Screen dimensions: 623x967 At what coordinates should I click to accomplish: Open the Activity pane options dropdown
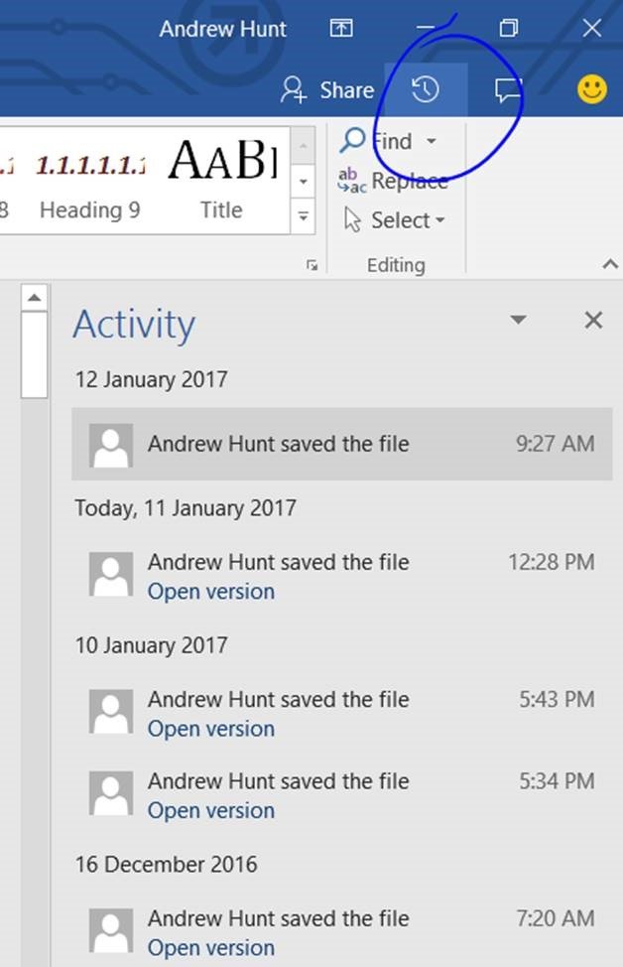tap(517, 320)
